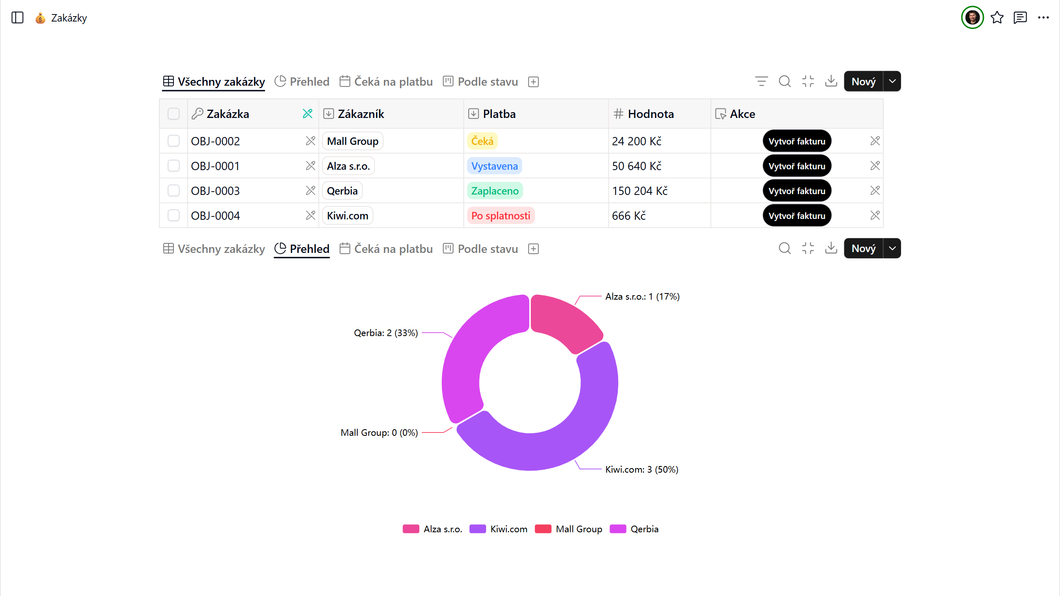Image resolution: width=1060 pixels, height=596 pixels.
Task: Star this page as favorite
Action: tap(997, 17)
